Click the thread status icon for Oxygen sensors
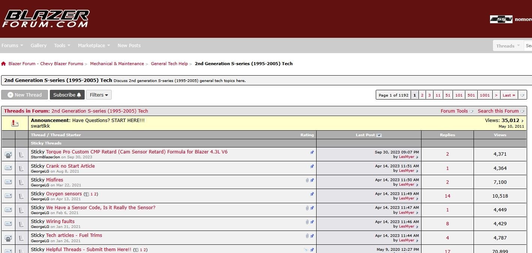Screen dimensions: 532x253 [8, 196]
